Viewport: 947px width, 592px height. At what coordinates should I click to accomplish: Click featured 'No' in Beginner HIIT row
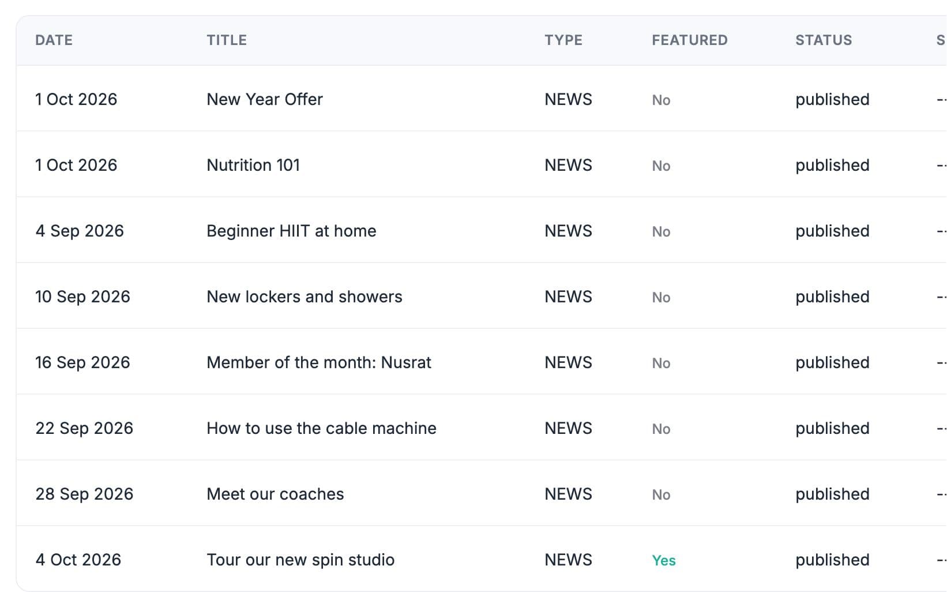tap(661, 231)
